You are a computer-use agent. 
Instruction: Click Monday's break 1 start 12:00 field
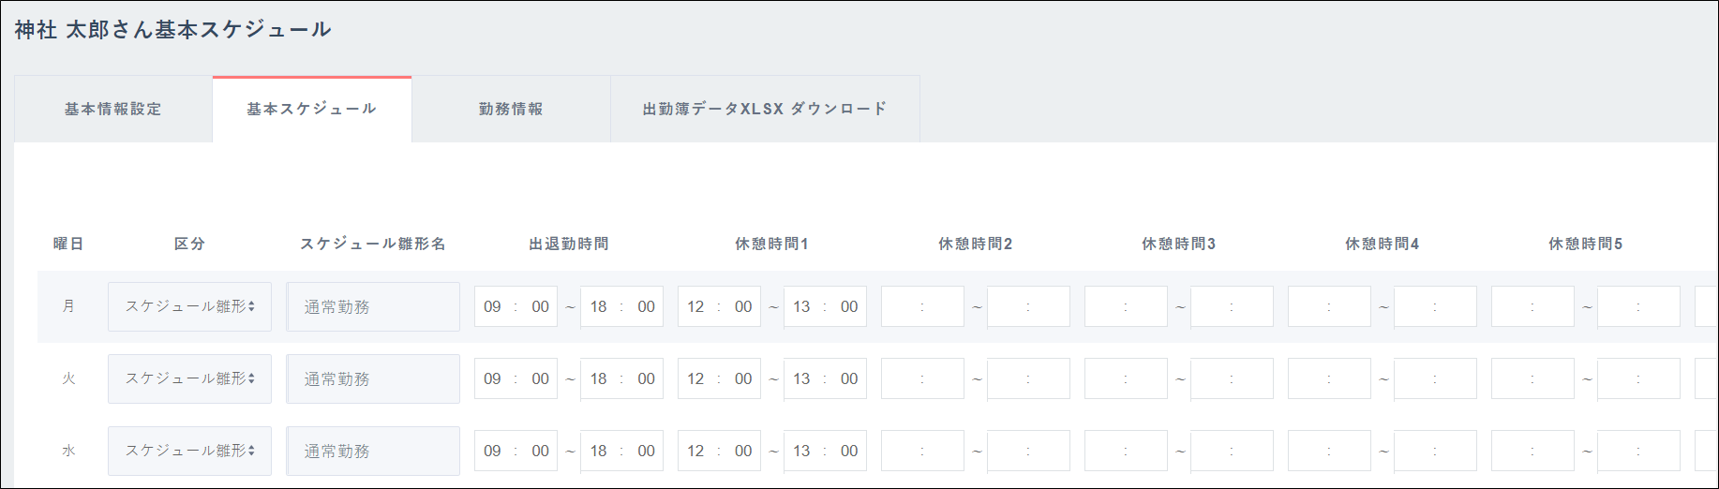point(719,306)
